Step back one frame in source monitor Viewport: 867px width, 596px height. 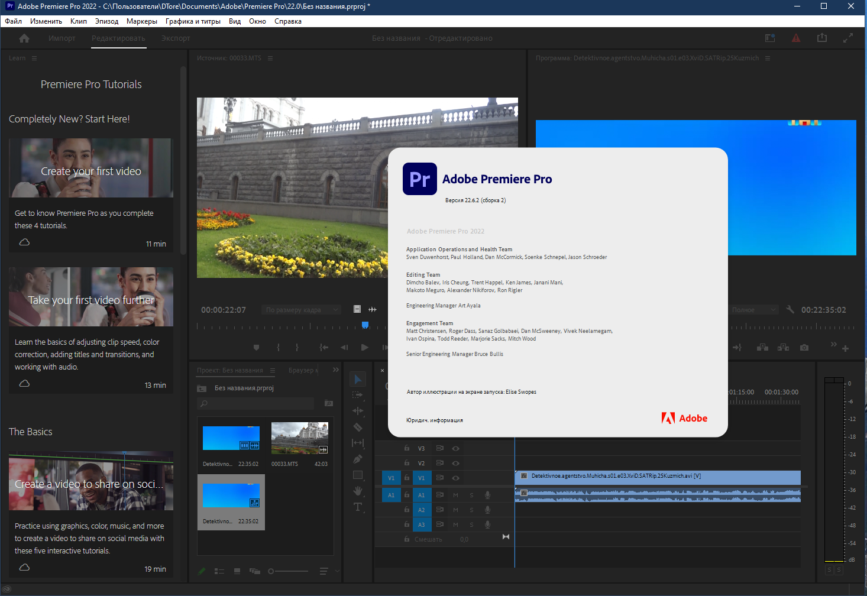344,348
